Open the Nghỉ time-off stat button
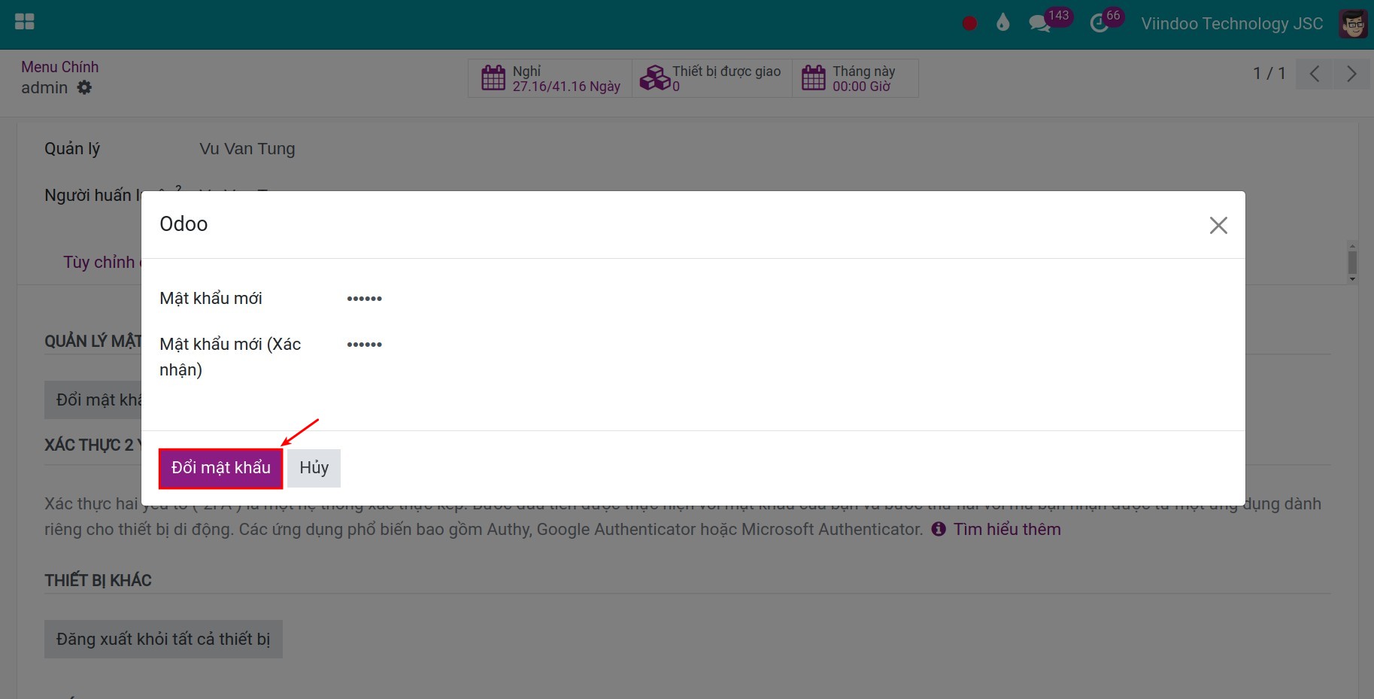 [x=551, y=78]
